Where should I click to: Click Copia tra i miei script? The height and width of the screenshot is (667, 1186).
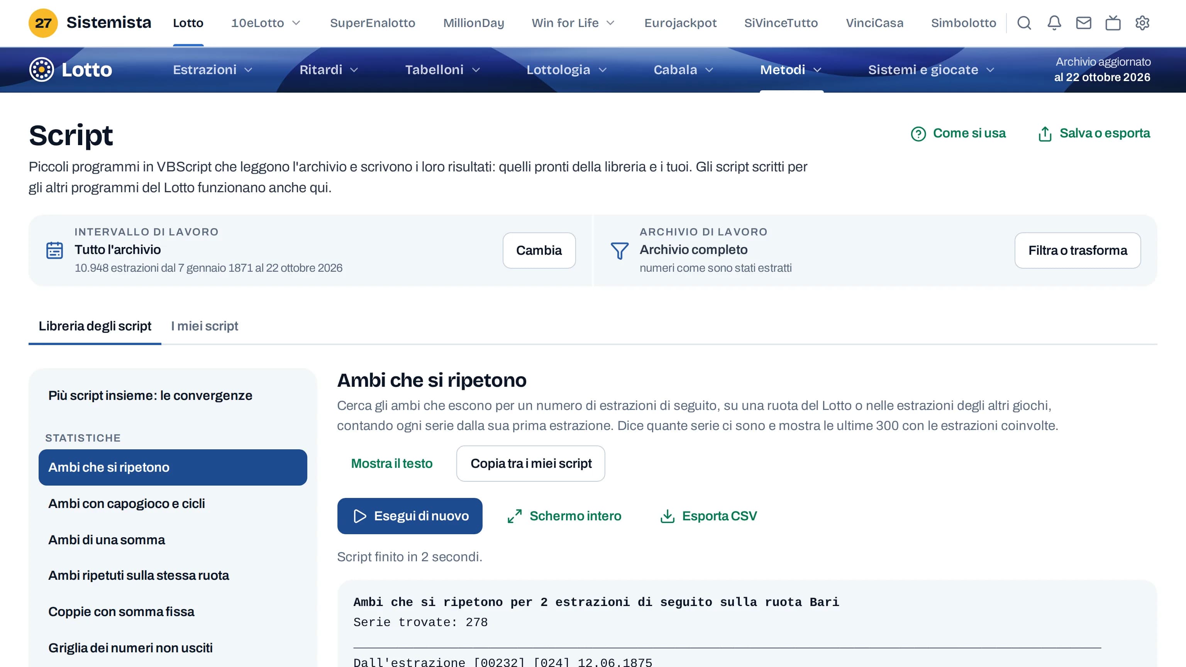pos(530,464)
